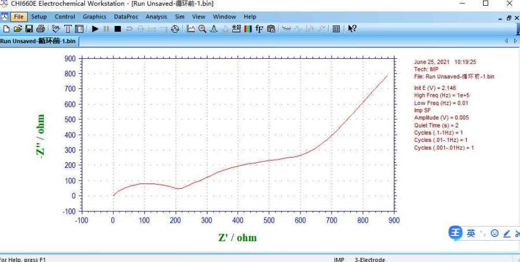520x262 pixels.
Task: Open the Font (fF) settings icon
Action: [259, 28]
